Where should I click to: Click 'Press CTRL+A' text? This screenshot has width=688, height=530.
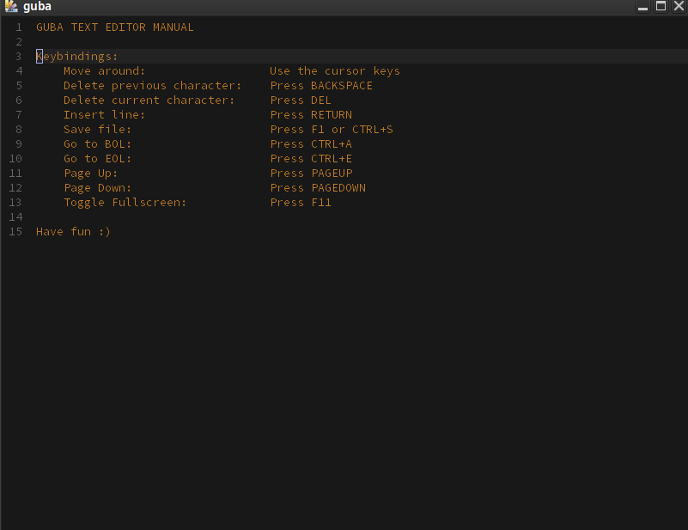tap(311, 144)
